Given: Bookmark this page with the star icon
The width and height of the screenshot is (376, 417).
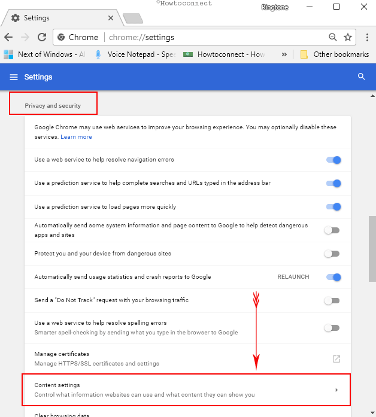Looking at the screenshot, I should click(348, 37).
